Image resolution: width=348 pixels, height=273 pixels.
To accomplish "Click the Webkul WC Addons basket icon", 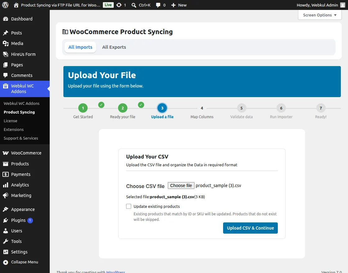I will 6,86.
